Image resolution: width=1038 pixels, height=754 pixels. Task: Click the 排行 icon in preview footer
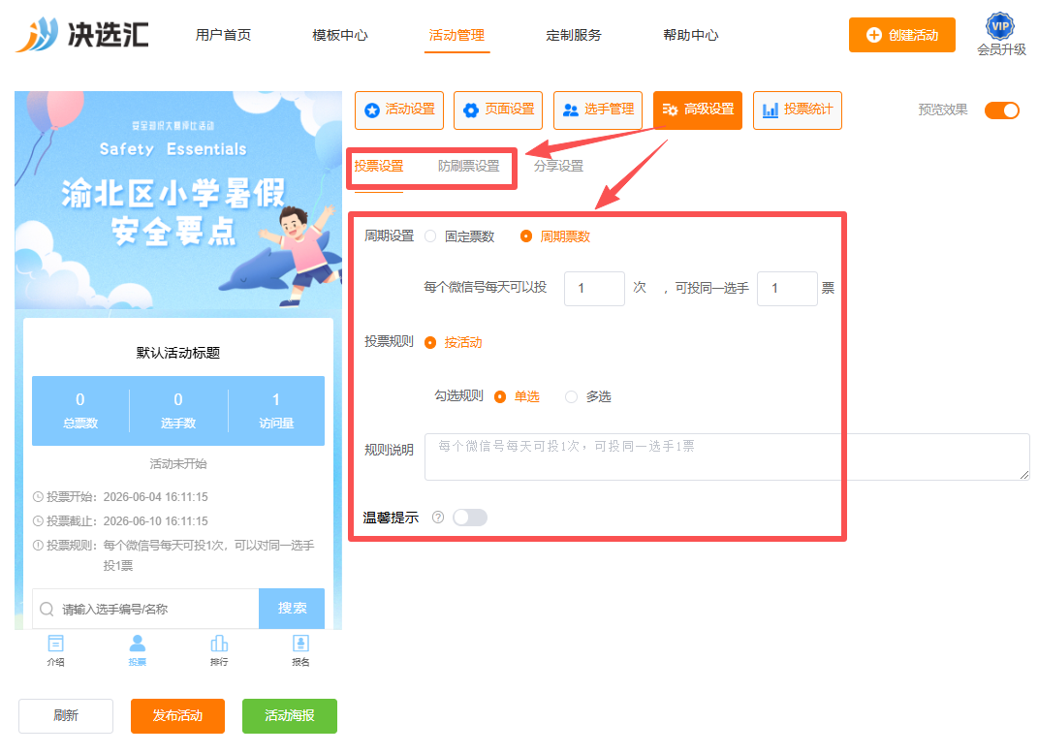(219, 650)
